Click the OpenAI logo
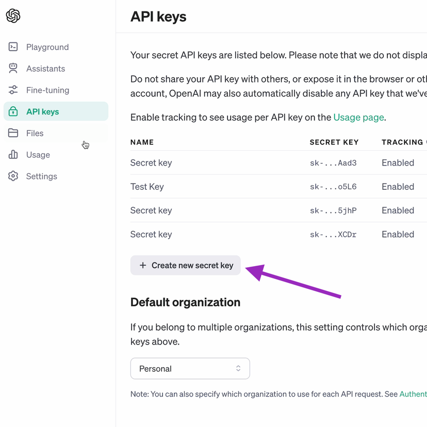The width and height of the screenshot is (427, 427). click(12, 16)
